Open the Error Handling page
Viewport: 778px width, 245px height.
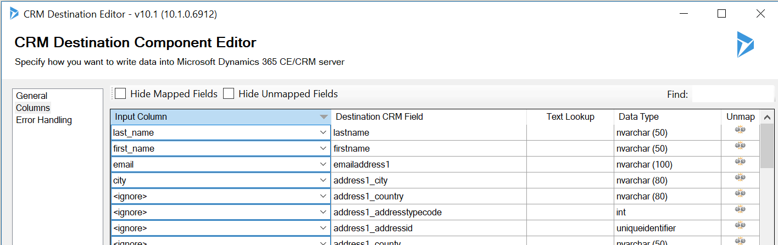(44, 120)
